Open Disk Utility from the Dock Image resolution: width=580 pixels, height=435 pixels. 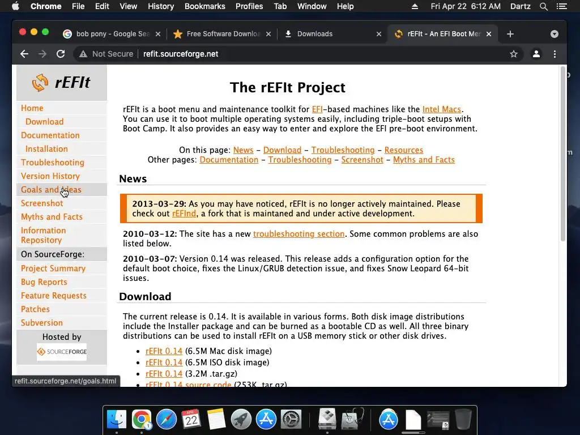pos(352,420)
